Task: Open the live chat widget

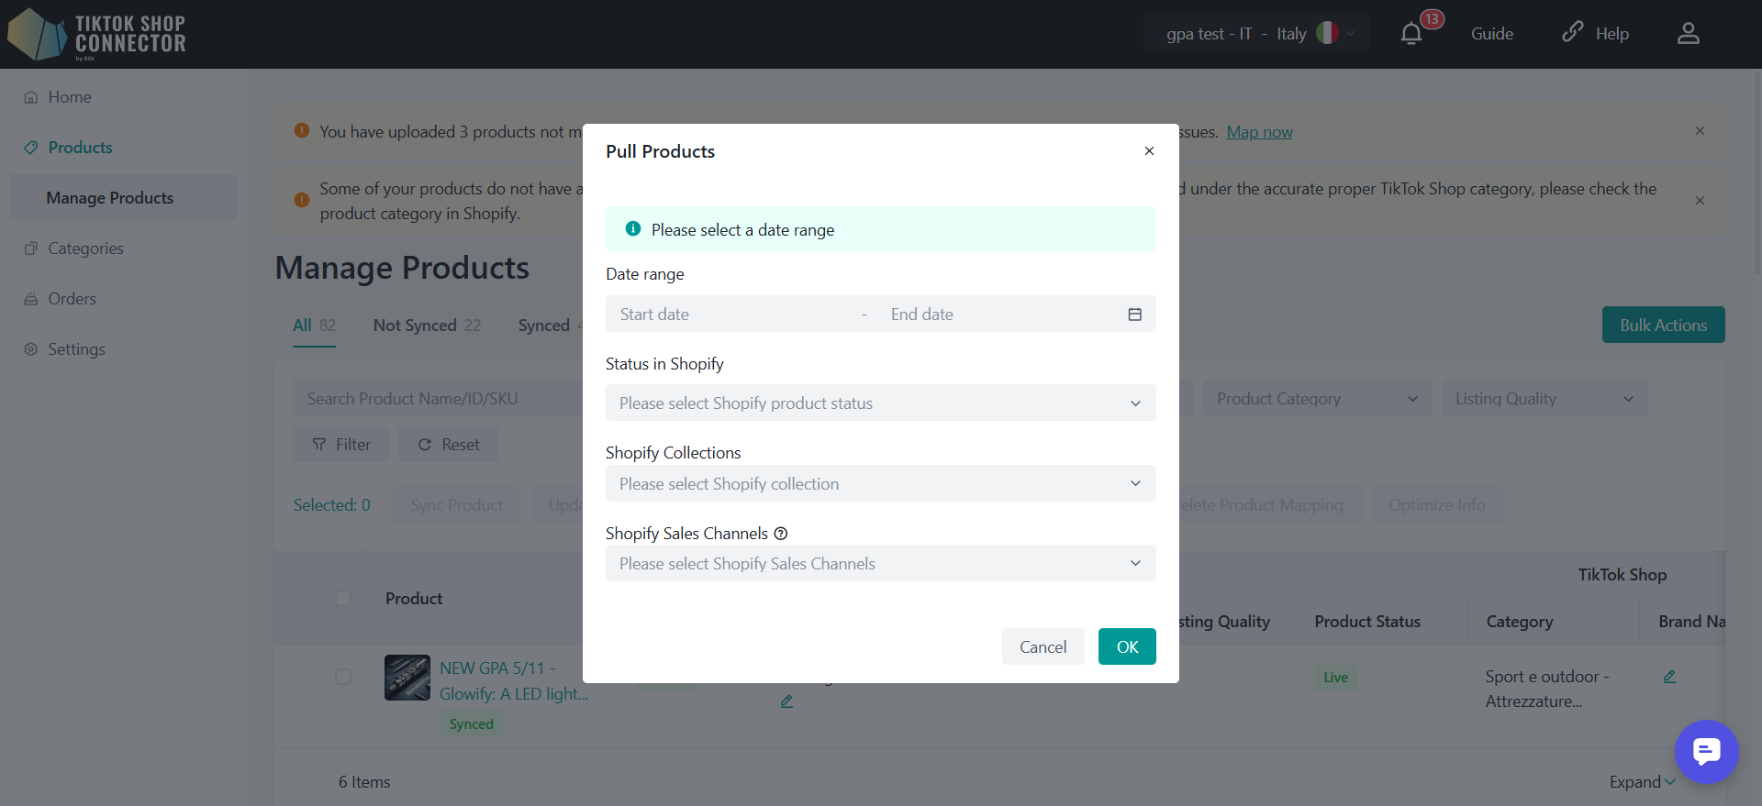Action: [x=1707, y=752]
